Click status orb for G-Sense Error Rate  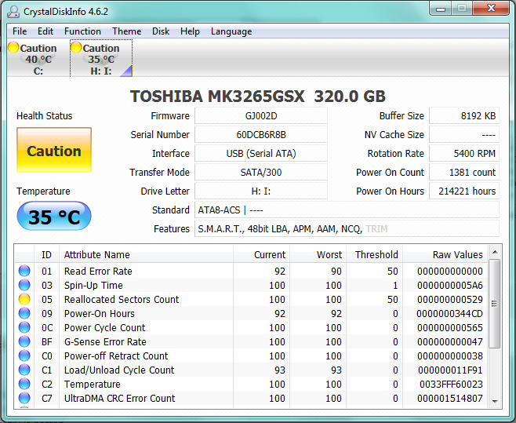click(24, 341)
